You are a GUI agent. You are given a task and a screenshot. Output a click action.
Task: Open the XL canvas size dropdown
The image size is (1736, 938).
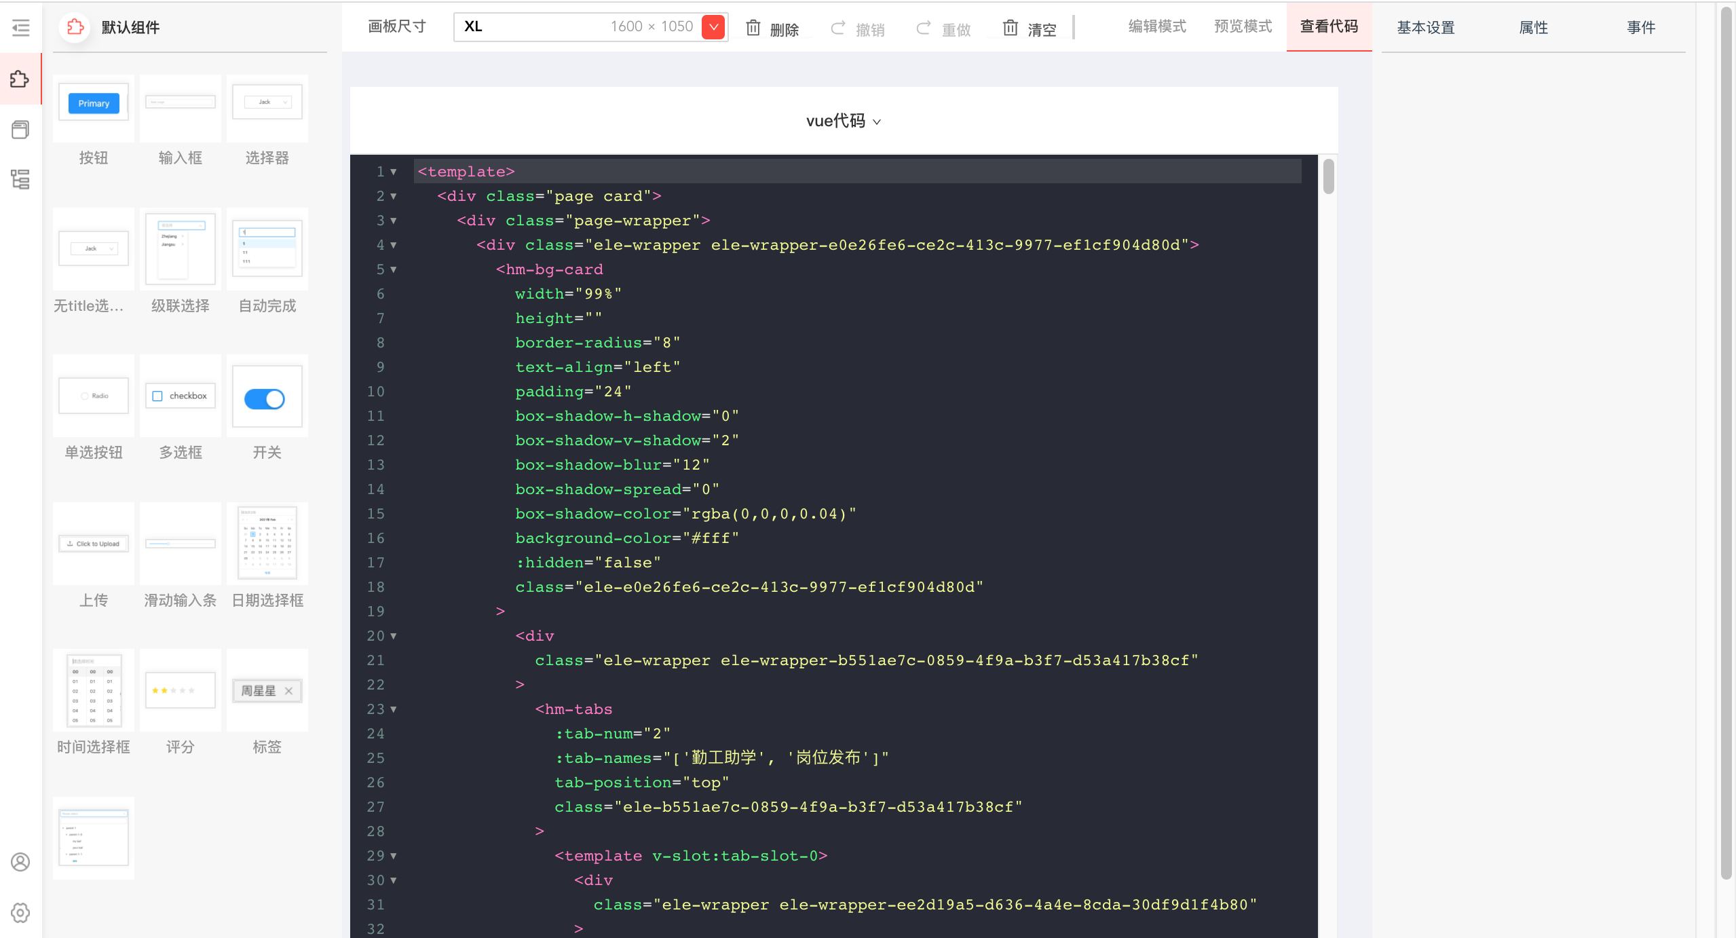click(x=713, y=27)
